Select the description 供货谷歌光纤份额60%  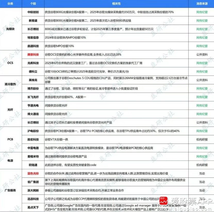pos(65,97)
